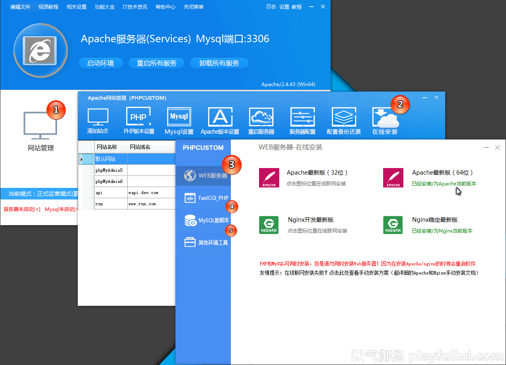Open the 视频教程 menu
Image resolution: width=506 pixels, height=365 pixels.
click(x=48, y=7)
